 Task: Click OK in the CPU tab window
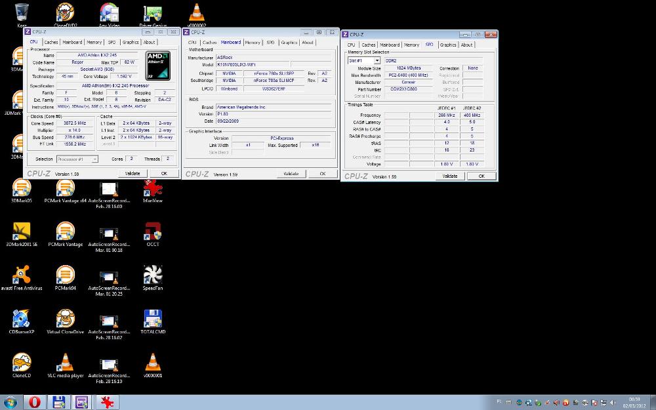[x=164, y=173]
